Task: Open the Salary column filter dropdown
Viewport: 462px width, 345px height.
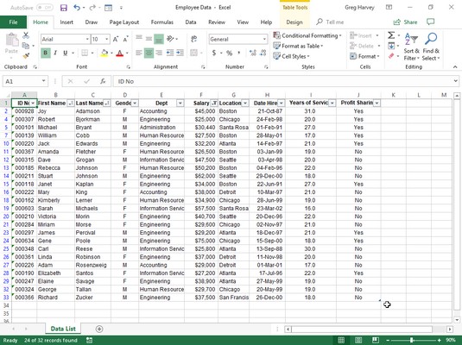Action: [x=214, y=103]
